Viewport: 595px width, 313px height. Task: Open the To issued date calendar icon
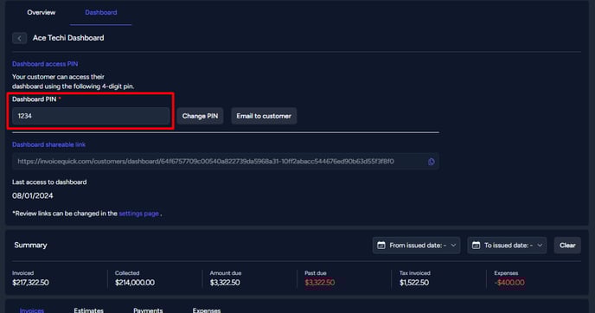[476, 246]
